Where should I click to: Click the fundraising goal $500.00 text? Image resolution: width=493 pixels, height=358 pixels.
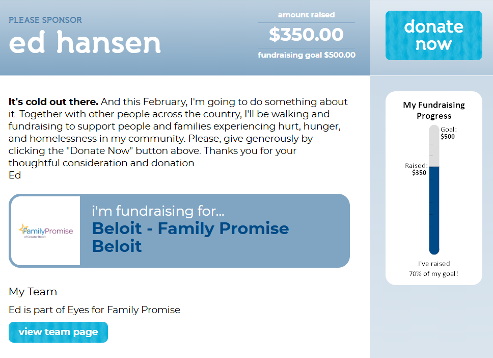coord(306,55)
